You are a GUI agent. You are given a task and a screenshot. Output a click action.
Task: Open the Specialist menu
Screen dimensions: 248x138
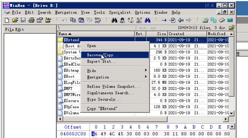point(120,12)
